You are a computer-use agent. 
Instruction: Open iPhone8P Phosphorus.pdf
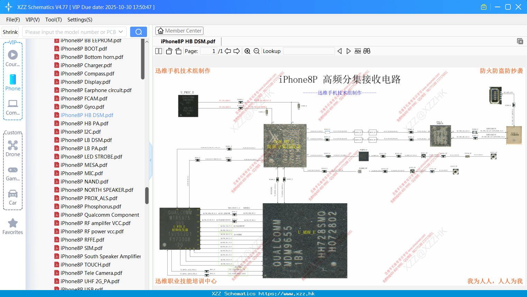[91, 207]
